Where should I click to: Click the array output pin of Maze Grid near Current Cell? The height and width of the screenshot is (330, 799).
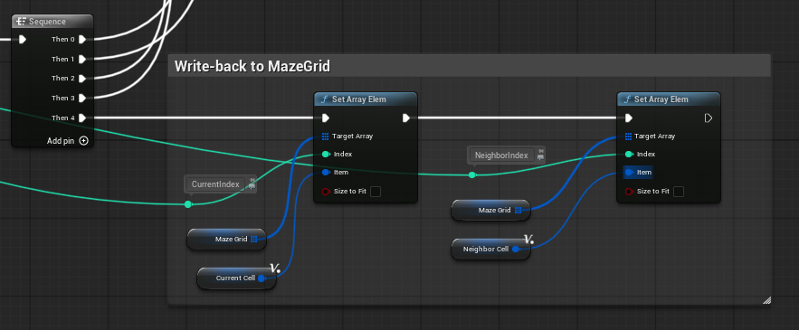point(253,239)
